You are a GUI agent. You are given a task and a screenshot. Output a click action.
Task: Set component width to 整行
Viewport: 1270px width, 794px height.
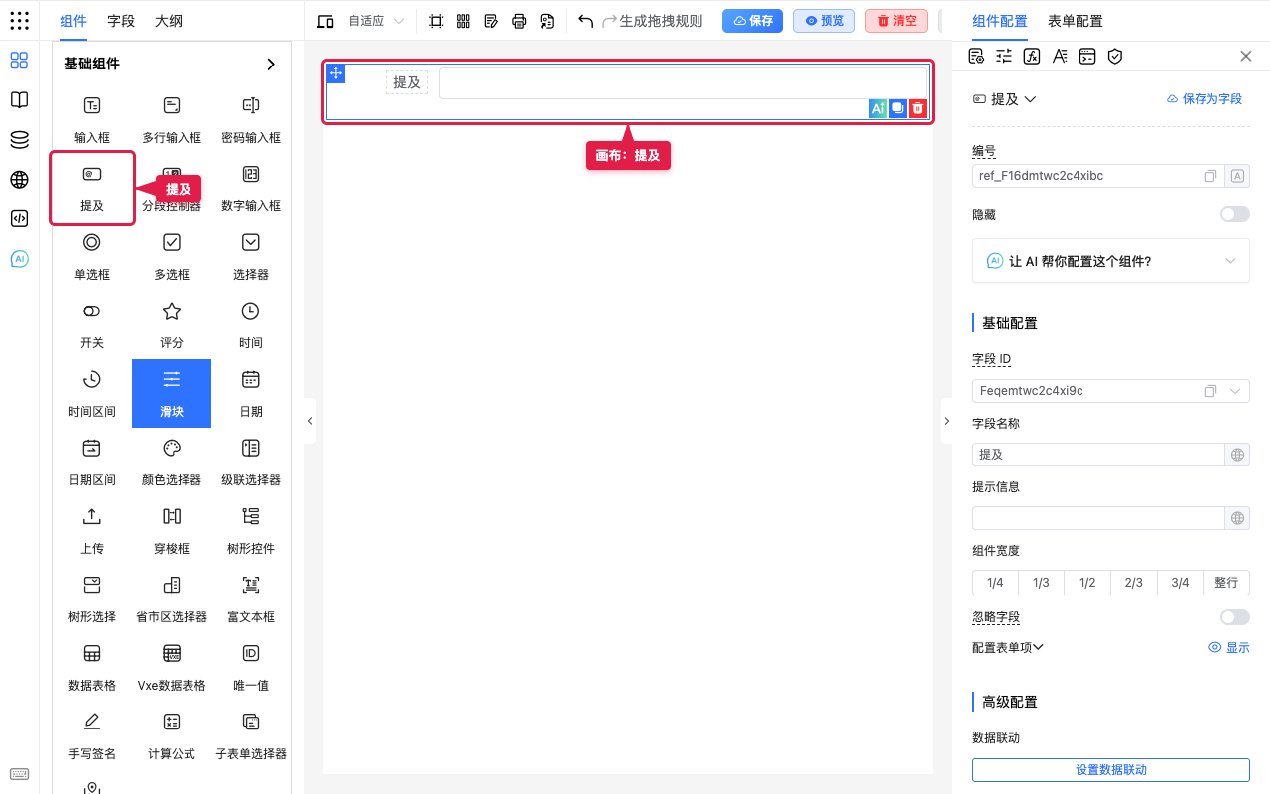coord(1226,583)
